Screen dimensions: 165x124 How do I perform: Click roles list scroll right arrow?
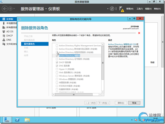100,95
